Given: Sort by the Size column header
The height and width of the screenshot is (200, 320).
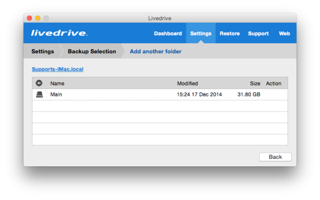Looking at the screenshot, I should [255, 84].
